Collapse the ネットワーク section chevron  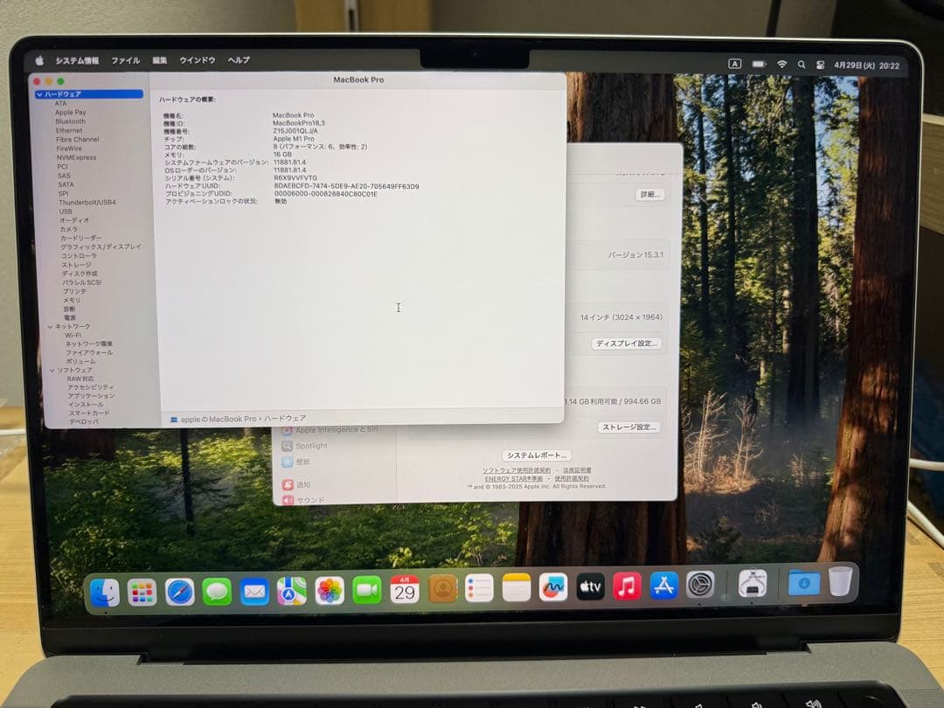tap(50, 326)
